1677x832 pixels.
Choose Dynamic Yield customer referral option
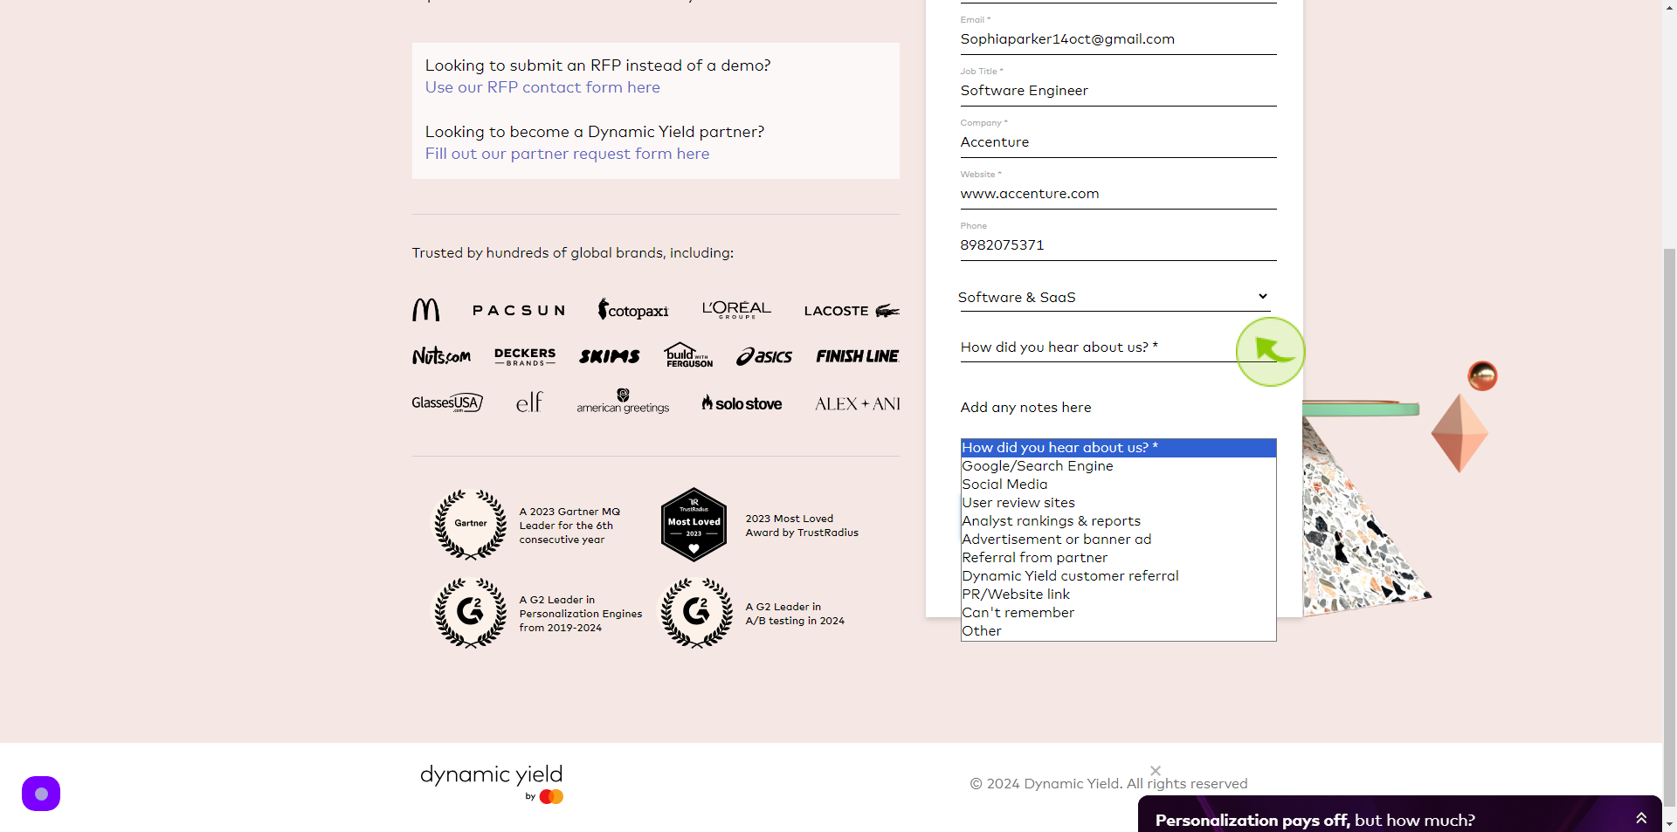(x=1118, y=576)
